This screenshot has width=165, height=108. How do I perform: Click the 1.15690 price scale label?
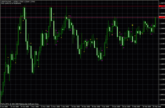(x=162, y=69)
